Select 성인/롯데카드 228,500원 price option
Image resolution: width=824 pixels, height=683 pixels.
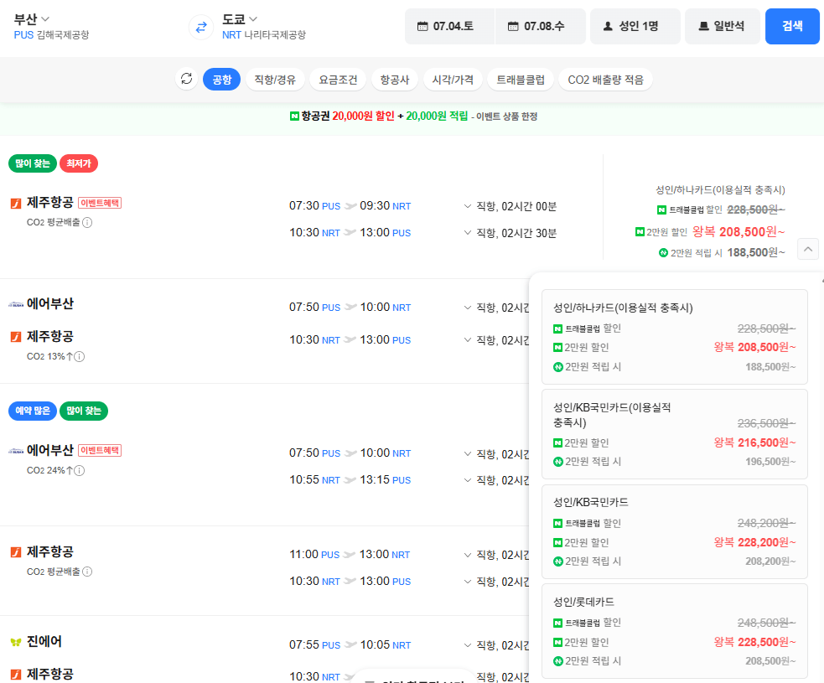[x=674, y=631]
